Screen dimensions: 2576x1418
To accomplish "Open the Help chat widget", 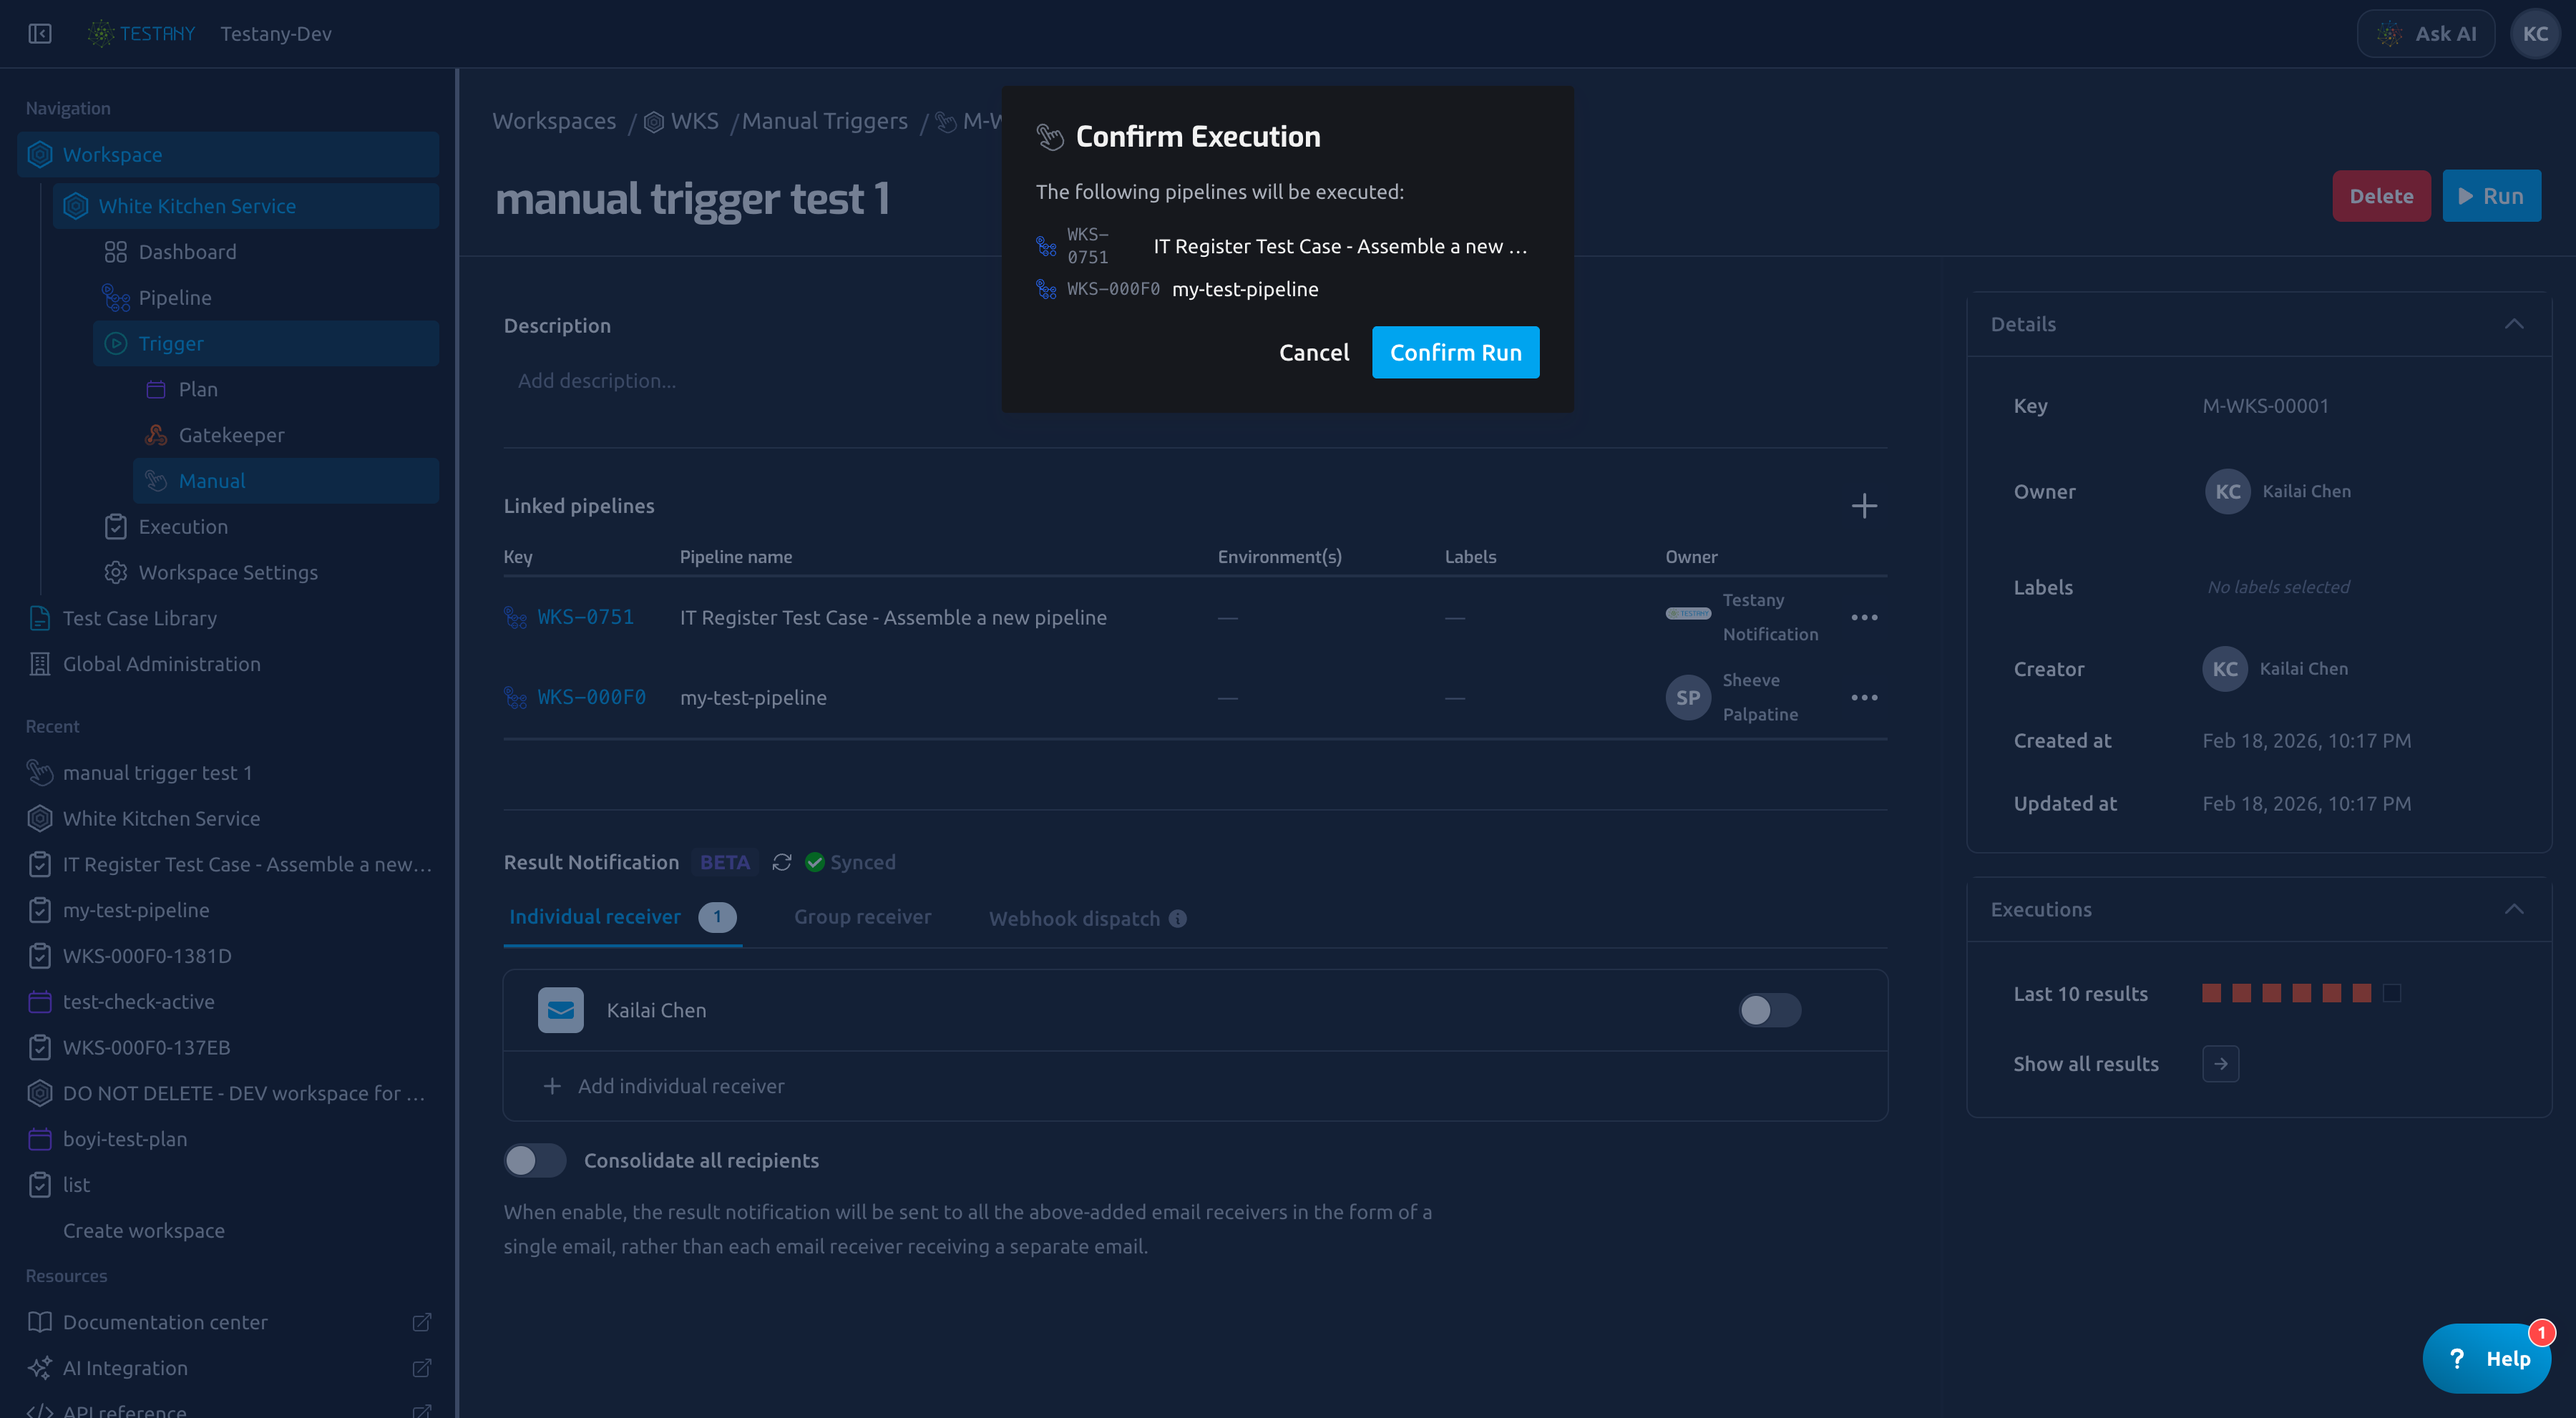I will (x=2486, y=1359).
